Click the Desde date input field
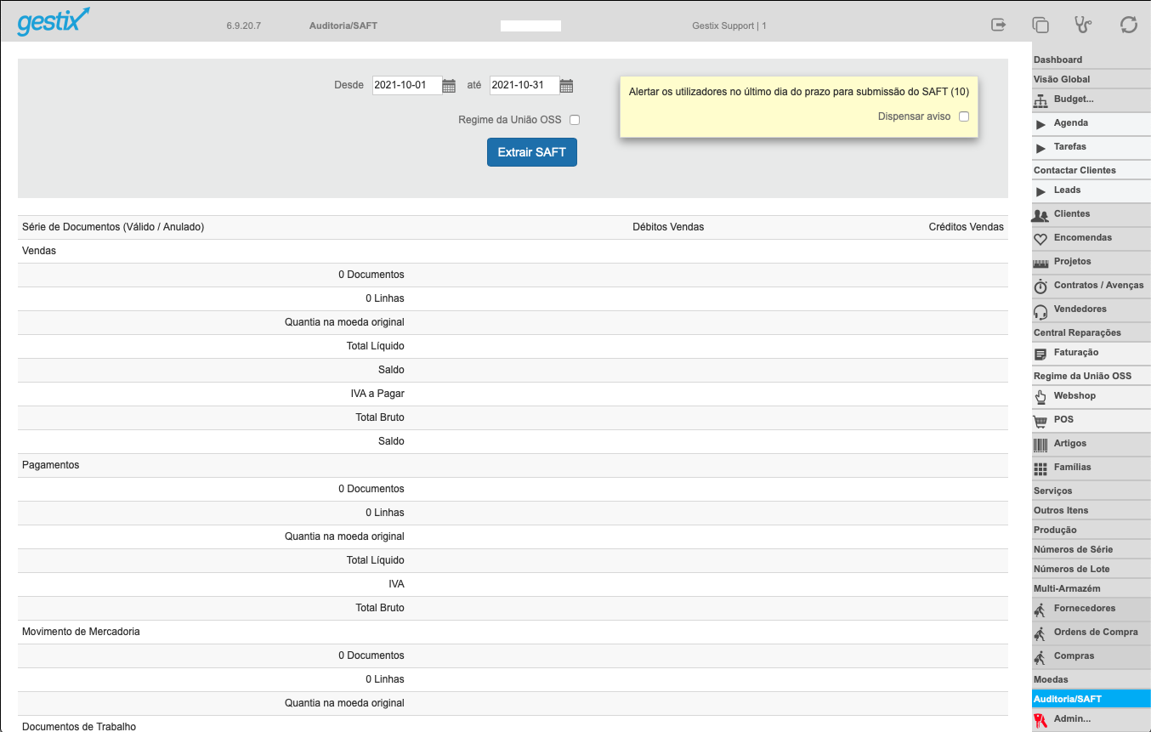Image resolution: width=1151 pixels, height=732 pixels. coord(406,85)
